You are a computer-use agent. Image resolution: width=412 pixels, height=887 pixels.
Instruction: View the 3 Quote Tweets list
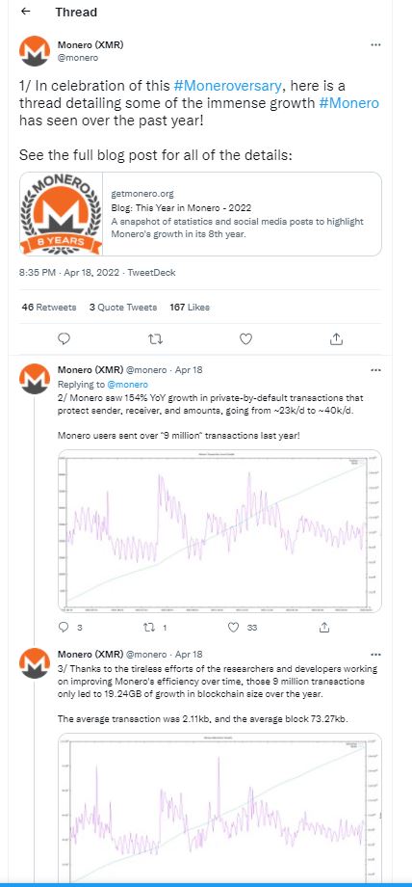(122, 308)
